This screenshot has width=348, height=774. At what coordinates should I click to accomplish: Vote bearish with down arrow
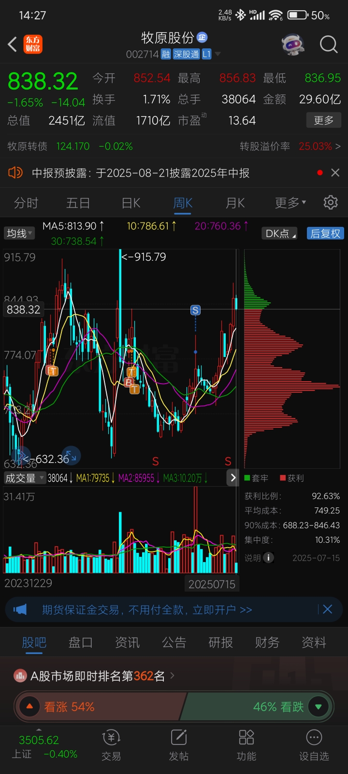click(x=318, y=707)
